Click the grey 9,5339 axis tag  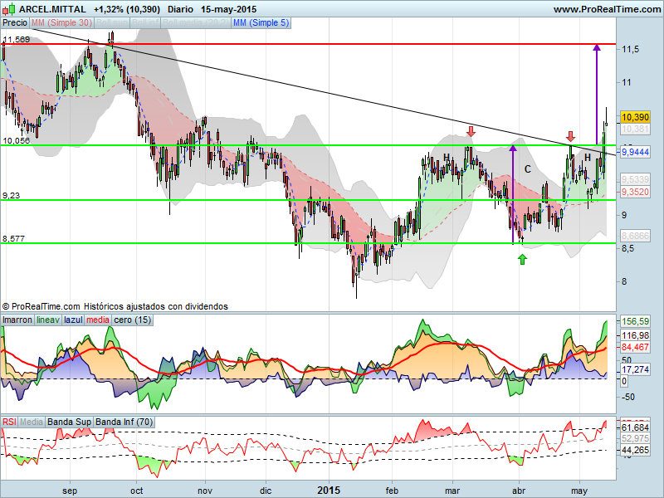[635, 179]
